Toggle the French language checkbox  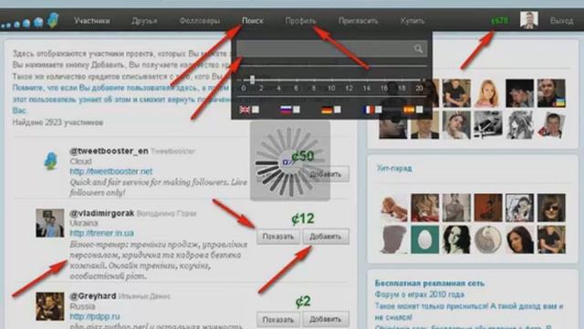[379, 110]
